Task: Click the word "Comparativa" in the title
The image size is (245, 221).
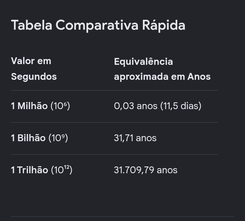Action: click(97, 26)
